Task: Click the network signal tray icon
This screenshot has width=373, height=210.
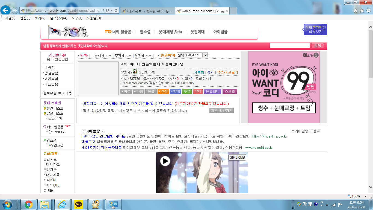Action: [334, 204]
